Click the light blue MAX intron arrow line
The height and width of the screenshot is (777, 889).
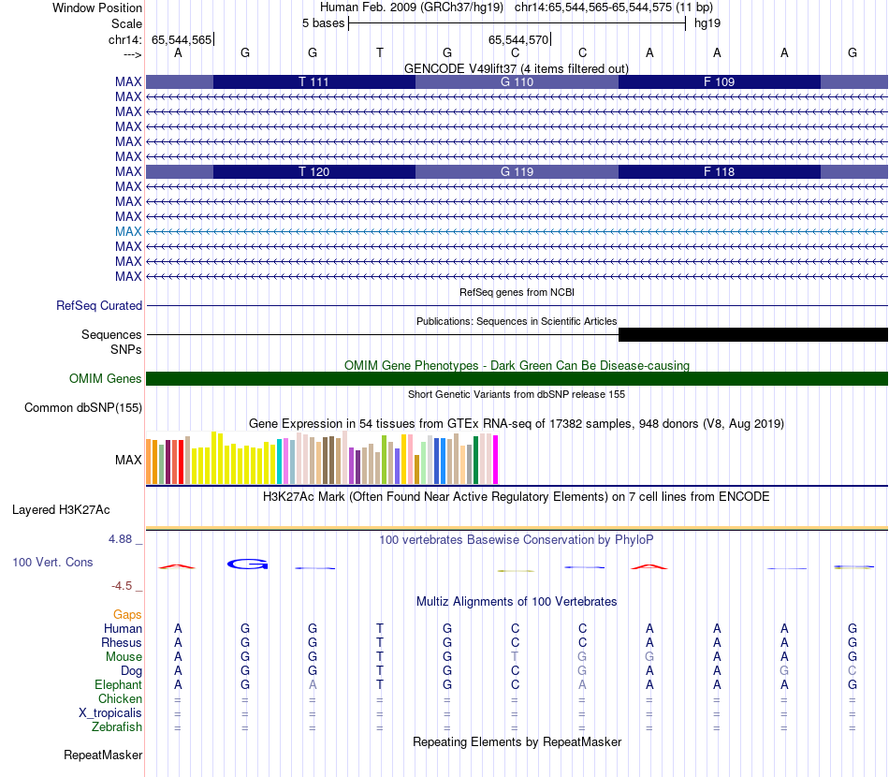517,231
